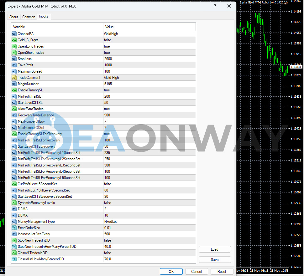This screenshot has height=276, width=304.
Task: Click the StopNewTradesInDD boolean icon
Action: (x=14, y=240)
